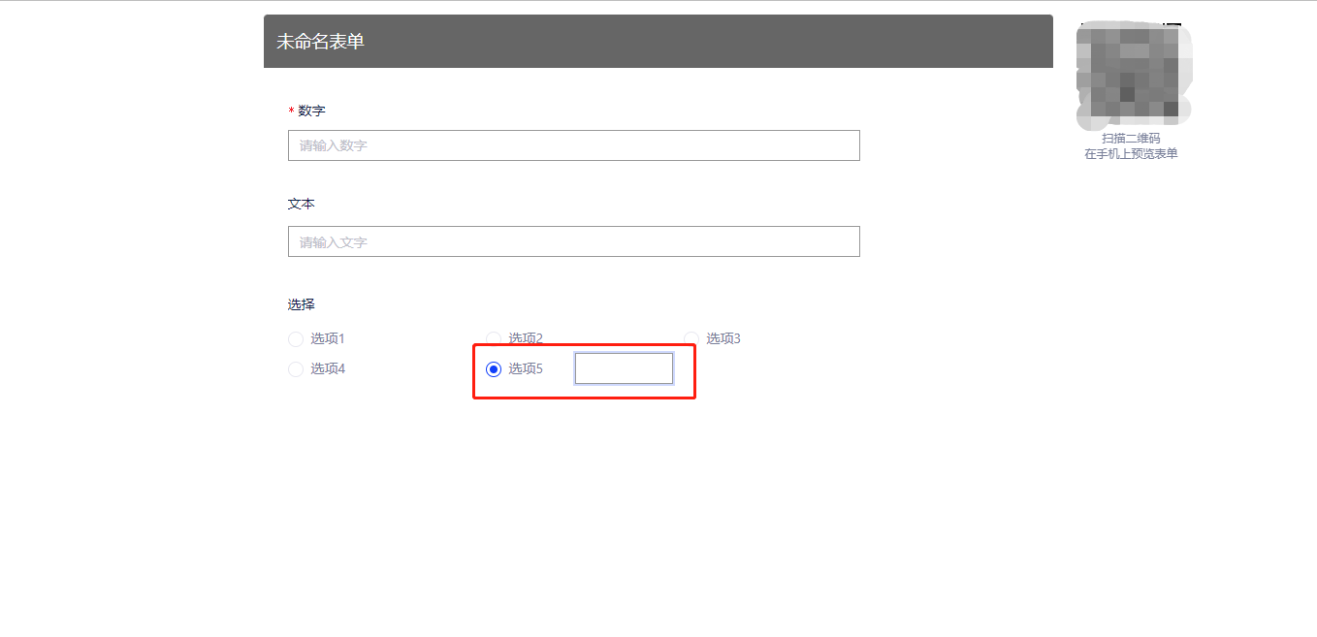Screen dimensions: 1317x637
Task: Click the selected 选项5 radio button
Action: [x=494, y=369]
